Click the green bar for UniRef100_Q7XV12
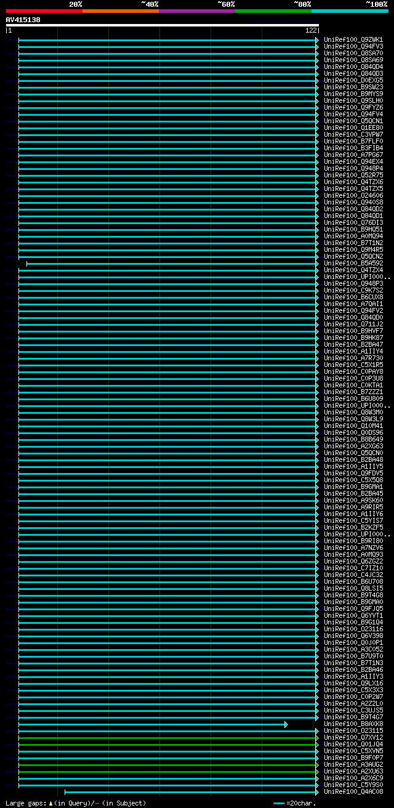This screenshot has height=808, width=394. point(169,738)
